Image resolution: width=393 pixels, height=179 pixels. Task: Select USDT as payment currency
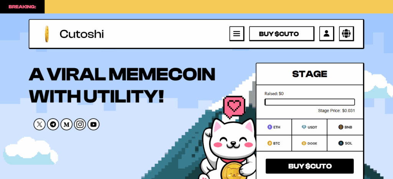(310, 127)
